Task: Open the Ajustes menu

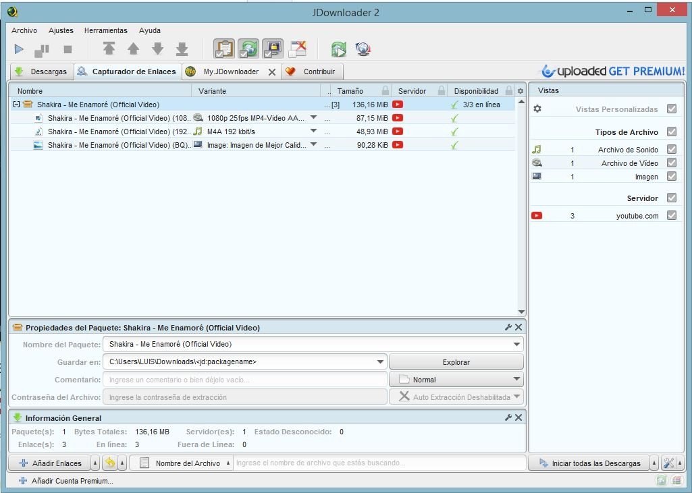Action: 61,30
